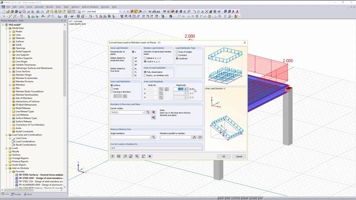Toggle GRID in status bar
356x200 pixels.
coord(228,198)
